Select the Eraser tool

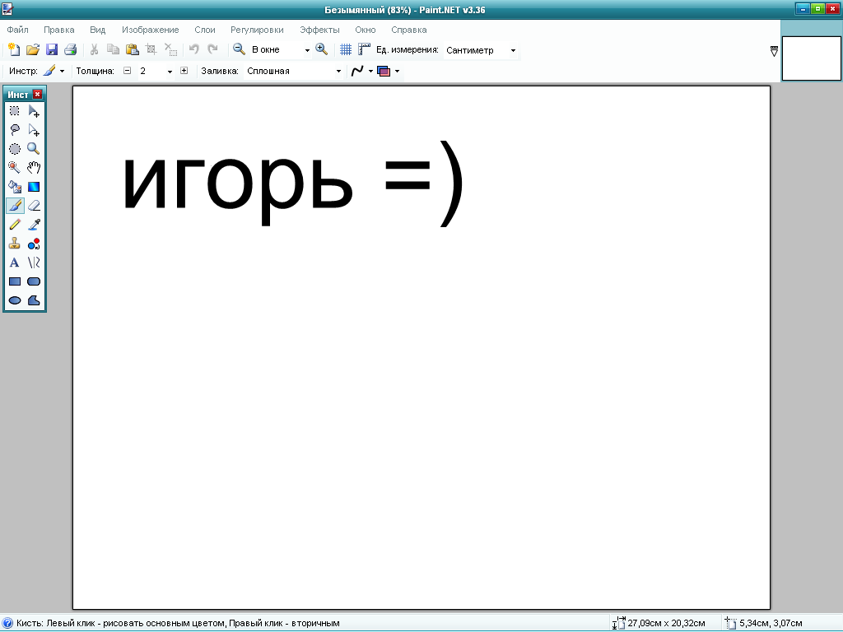point(34,206)
